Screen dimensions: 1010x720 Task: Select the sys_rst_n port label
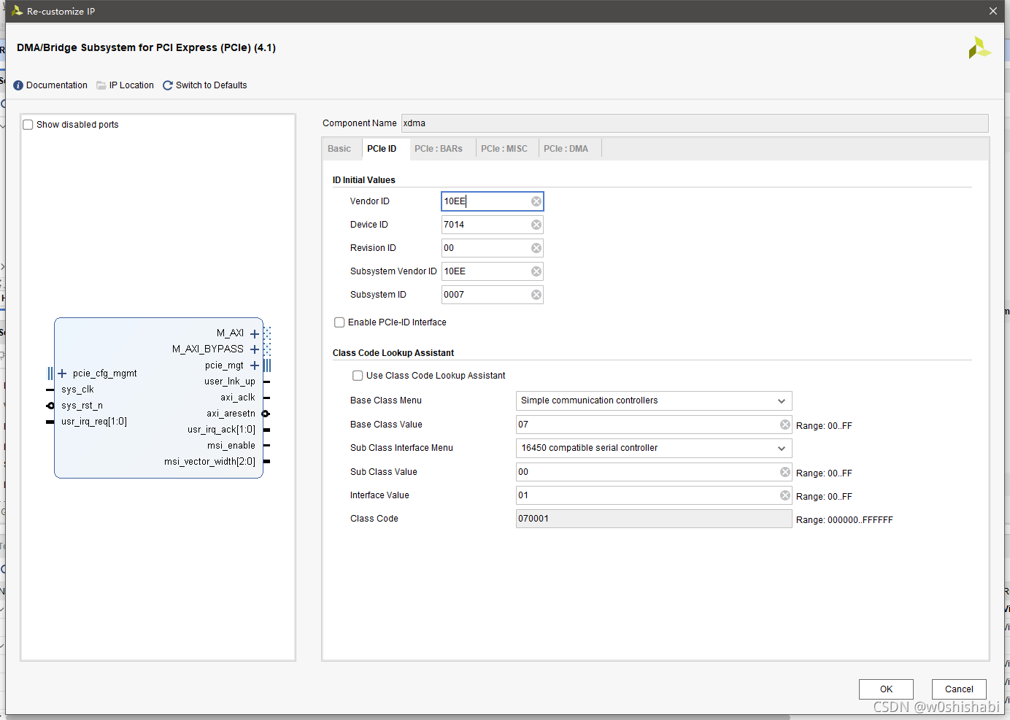tap(82, 406)
